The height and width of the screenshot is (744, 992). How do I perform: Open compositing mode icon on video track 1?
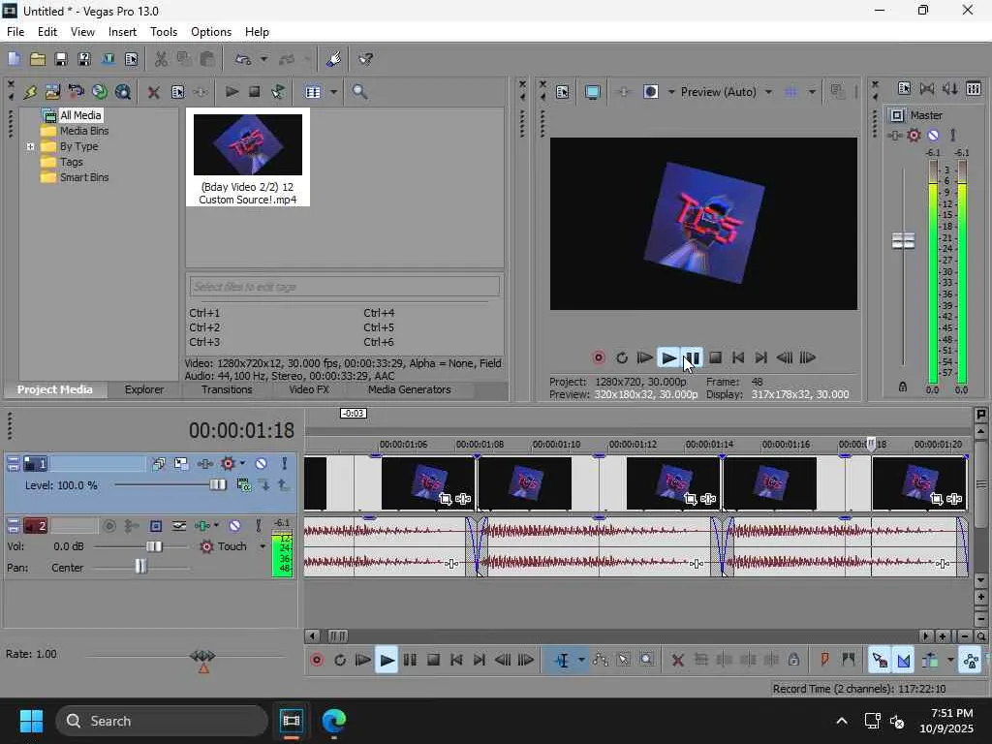click(x=244, y=485)
